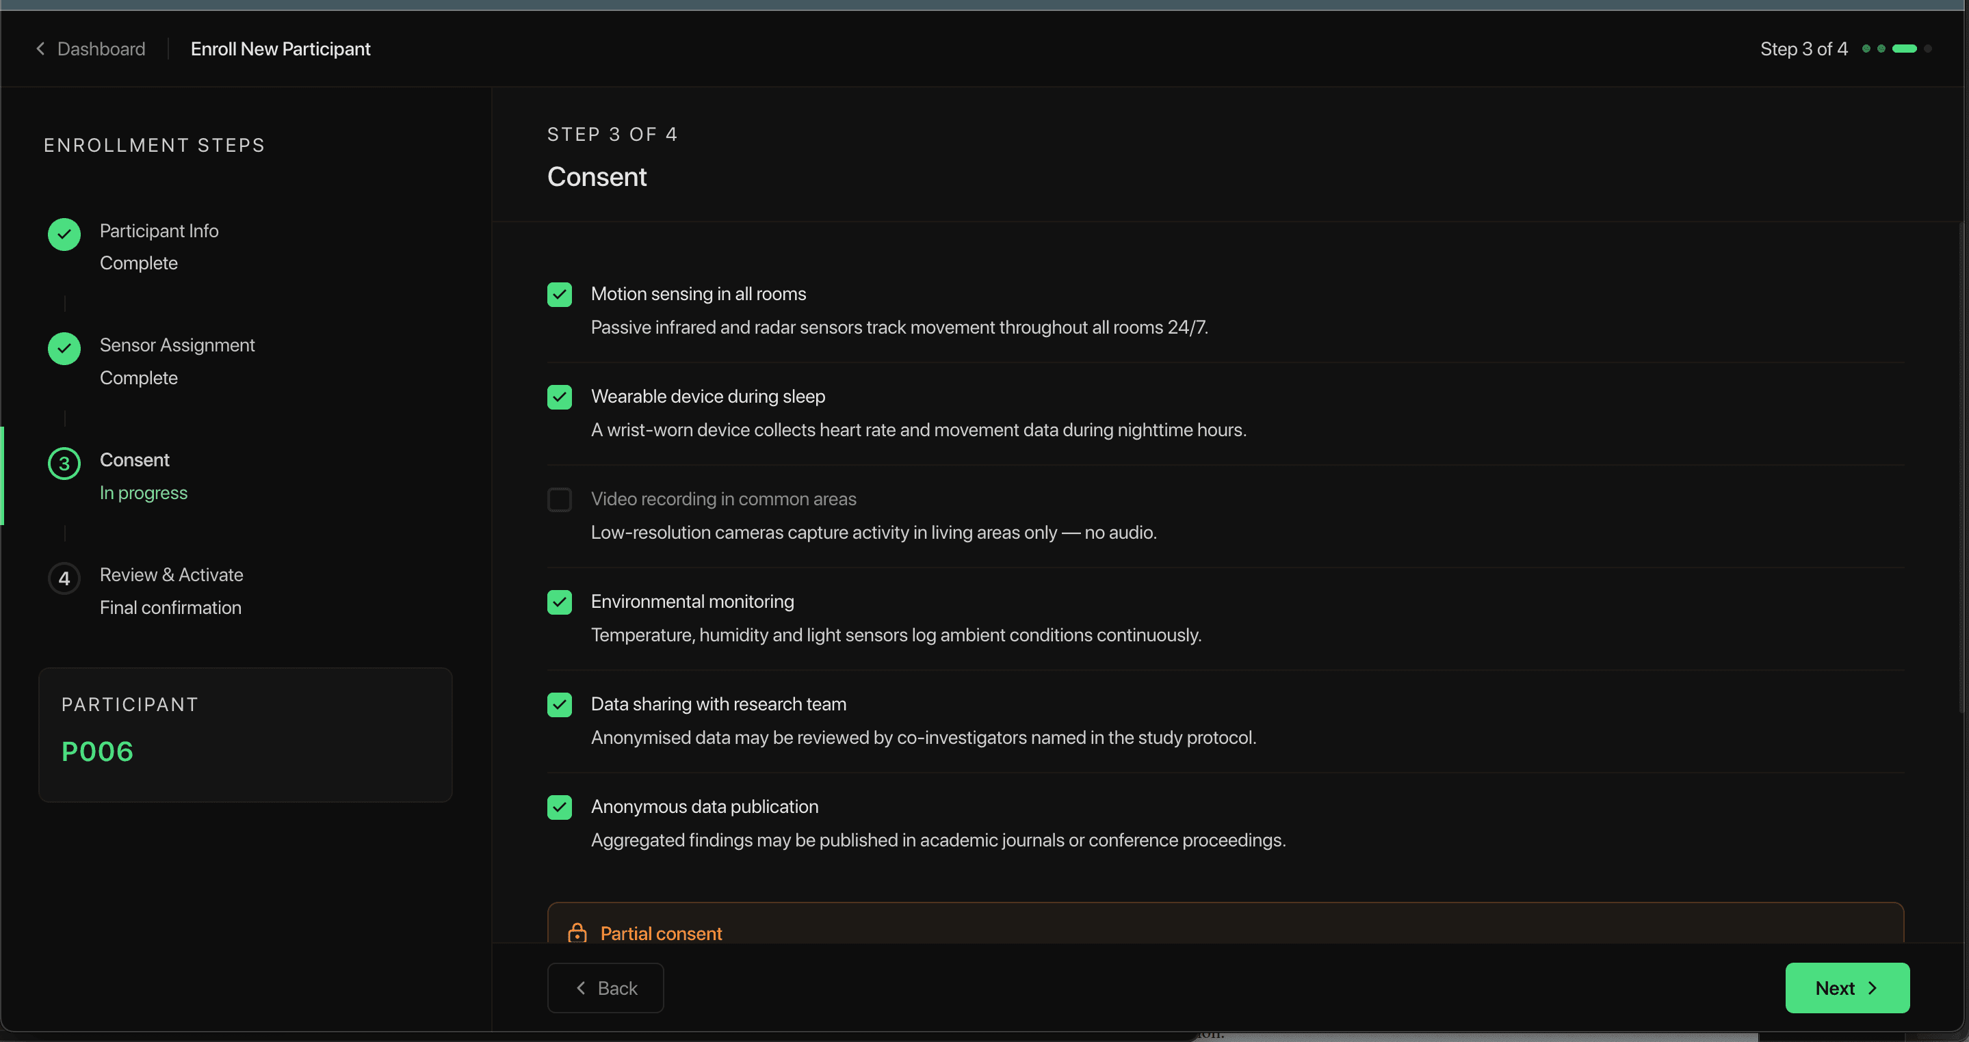Image resolution: width=1969 pixels, height=1042 pixels.
Task: Click the content area vertical scrollbar
Action: [x=1962, y=466]
